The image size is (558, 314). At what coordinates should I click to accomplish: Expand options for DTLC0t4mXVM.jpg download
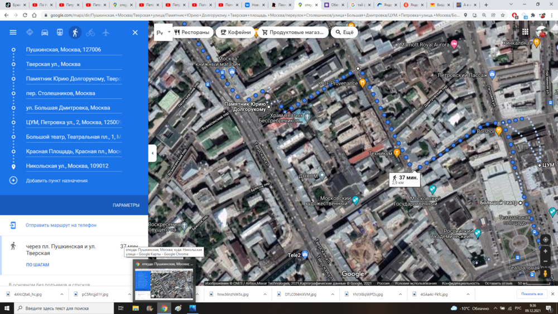pos(333,294)
